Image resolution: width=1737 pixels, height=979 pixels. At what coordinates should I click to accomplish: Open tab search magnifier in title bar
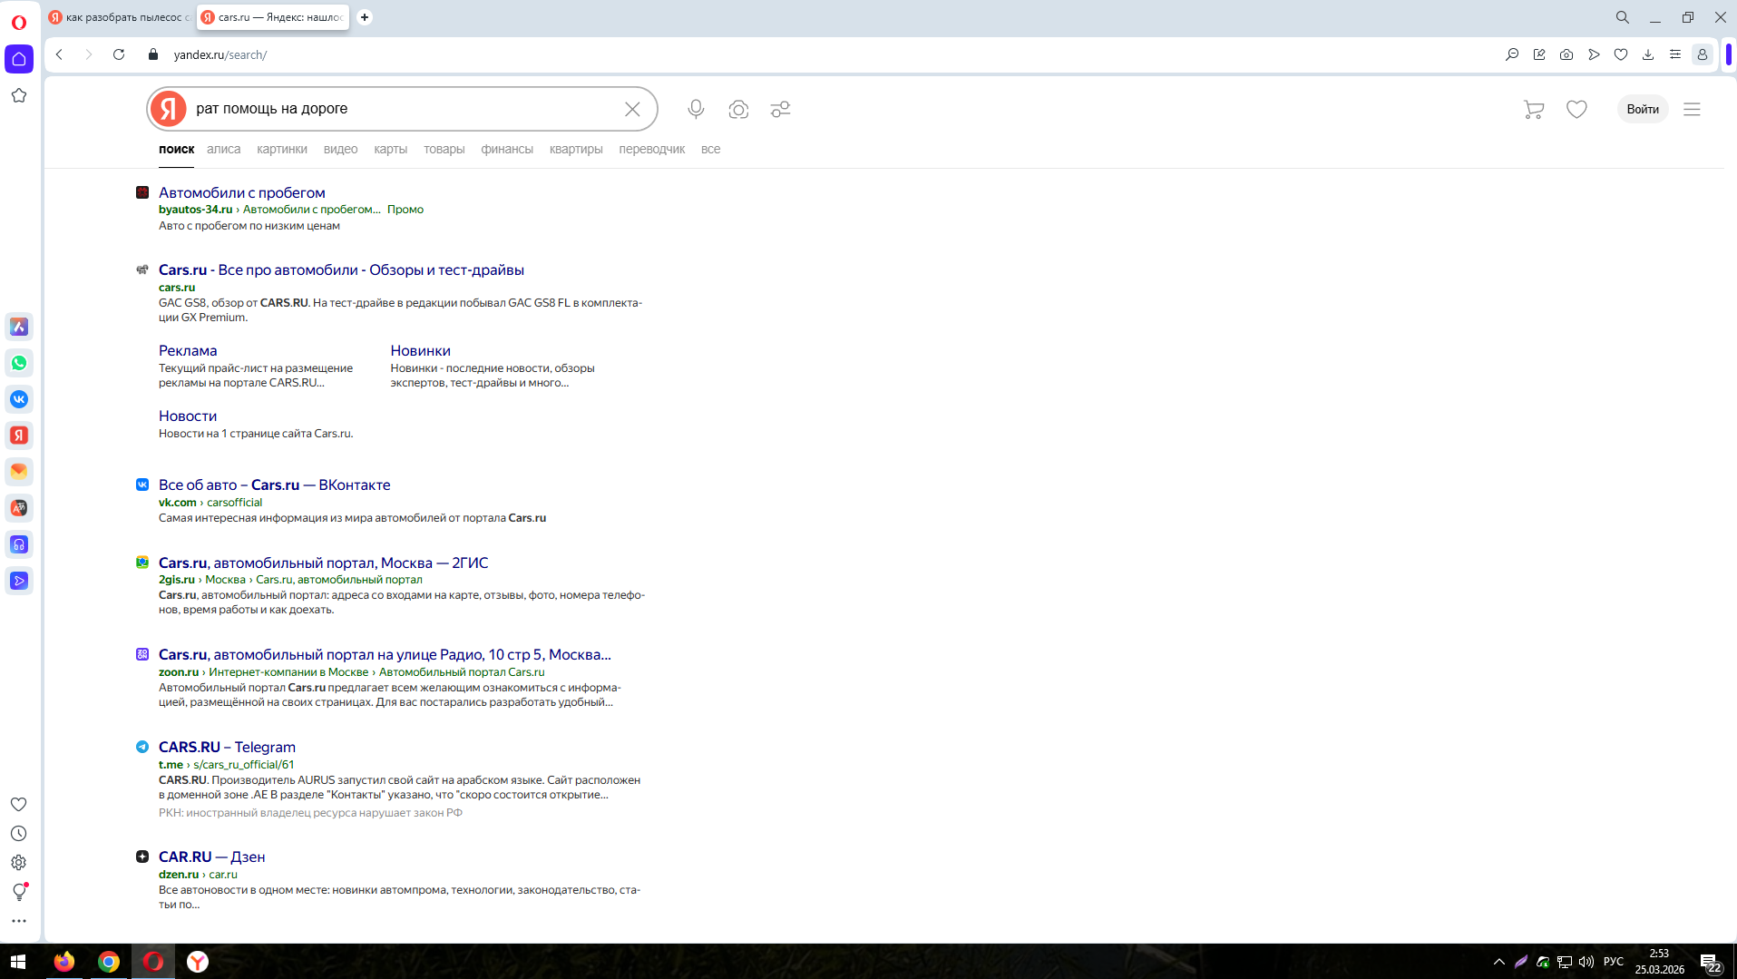[1623, 17]
